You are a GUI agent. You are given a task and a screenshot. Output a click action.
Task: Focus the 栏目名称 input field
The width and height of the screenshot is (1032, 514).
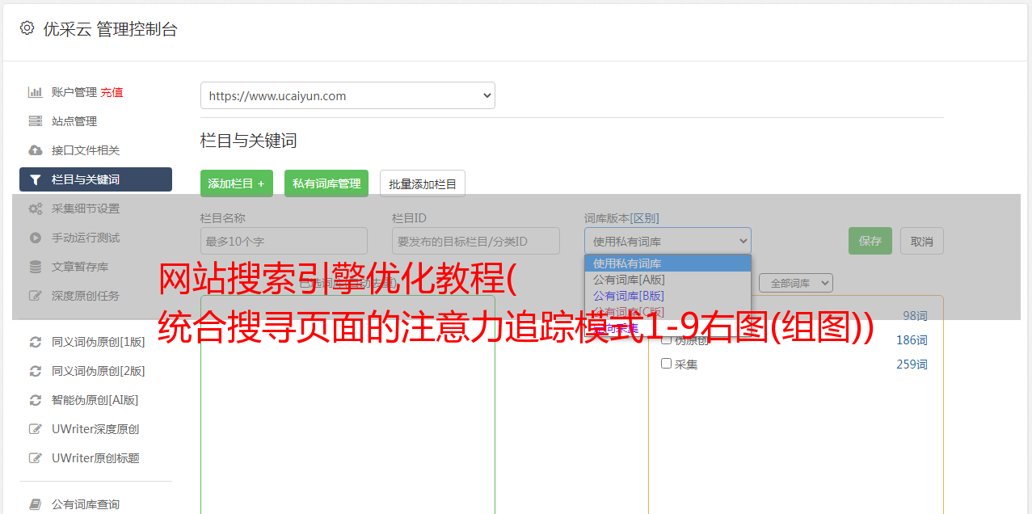pos(284,241)
